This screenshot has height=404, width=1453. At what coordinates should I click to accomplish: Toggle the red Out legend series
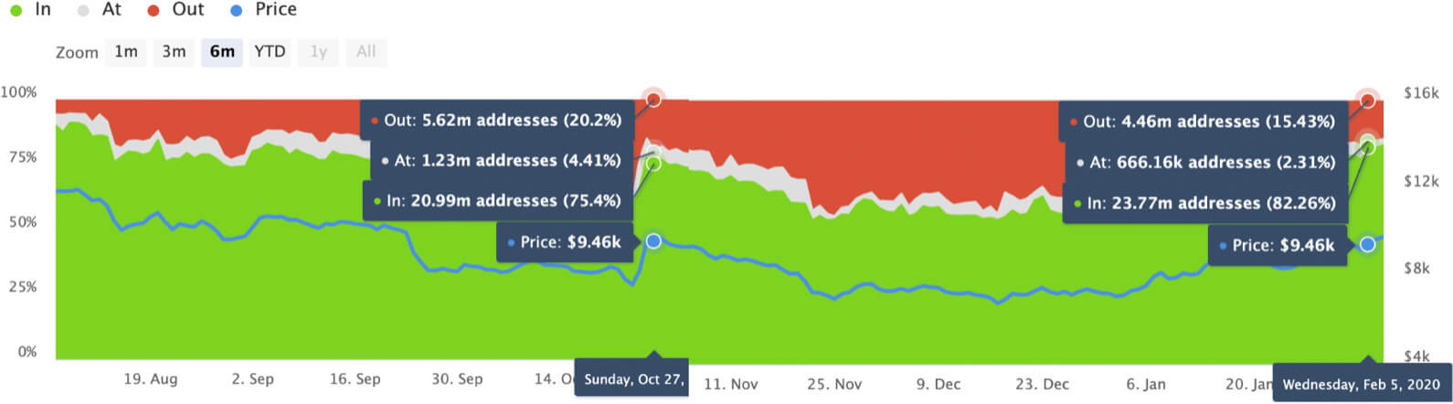pyautogui.click(x=177, y=10)
